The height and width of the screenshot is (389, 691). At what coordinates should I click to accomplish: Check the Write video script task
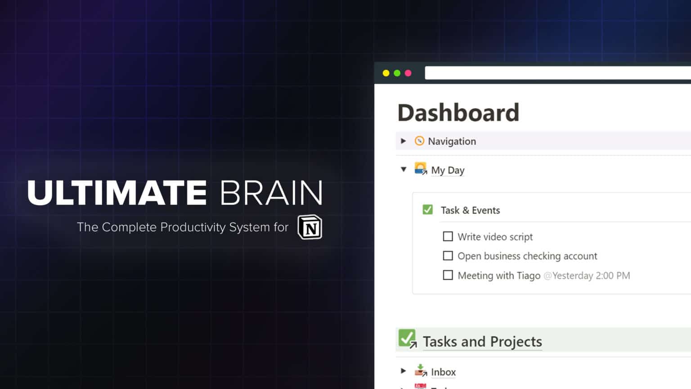pyautogui.click(x=448, y=236)
